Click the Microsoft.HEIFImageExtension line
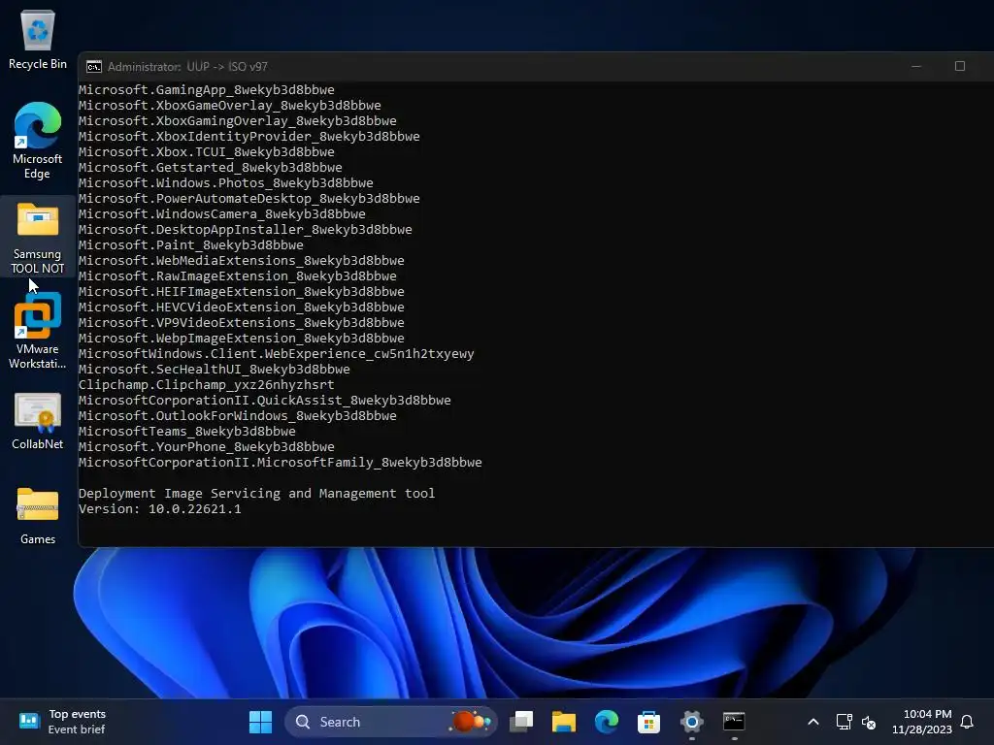Image resolution: width=994 pixels, height=745 pixels. (242, 291)
